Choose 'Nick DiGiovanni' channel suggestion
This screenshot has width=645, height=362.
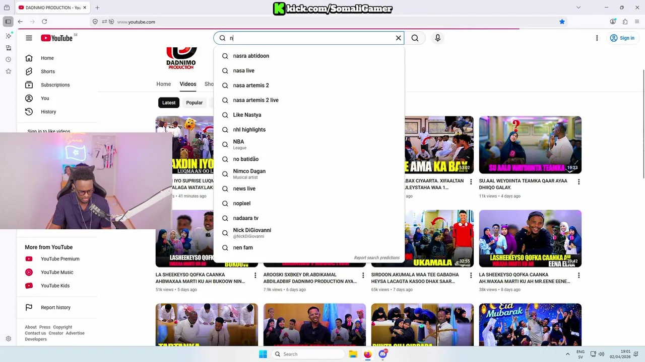click(308, 233)
